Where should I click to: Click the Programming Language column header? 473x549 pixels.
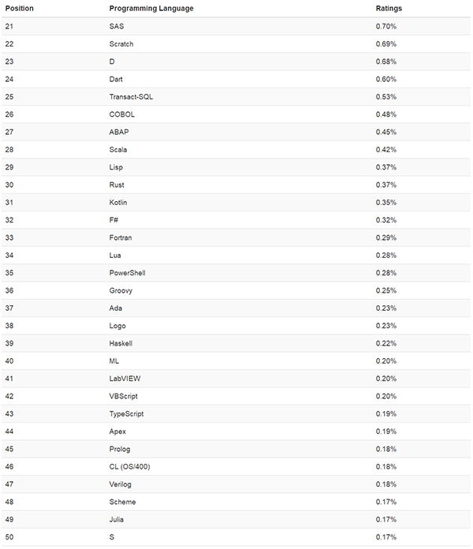(151, 8)
